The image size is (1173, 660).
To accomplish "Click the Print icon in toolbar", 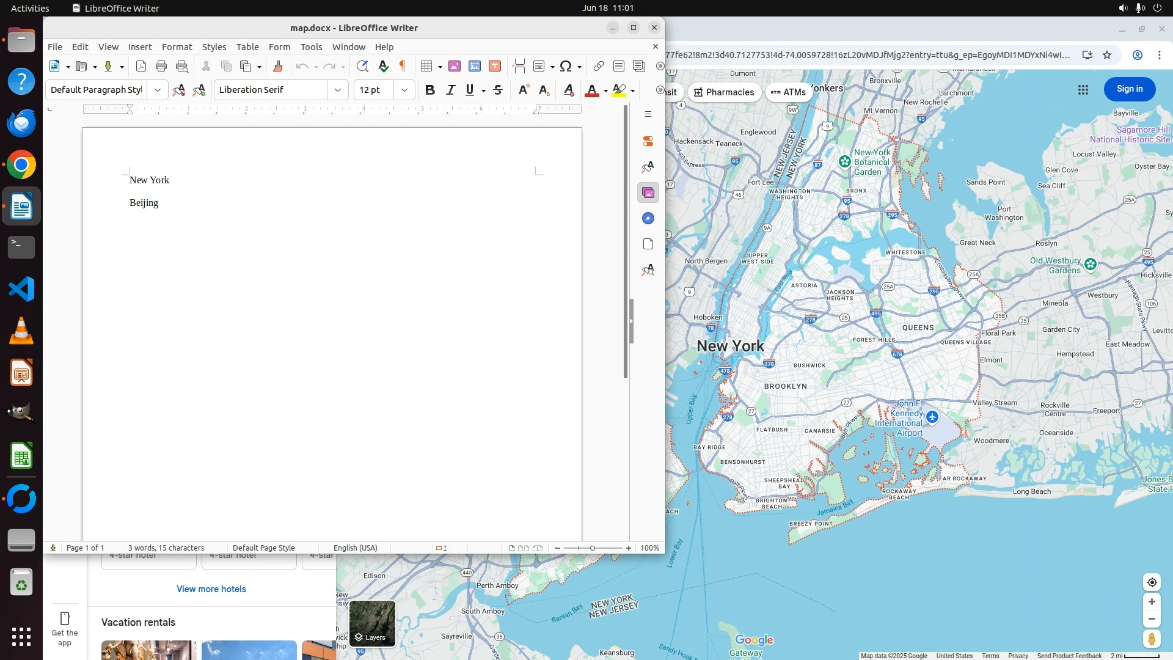I will (x=161, y=67).
